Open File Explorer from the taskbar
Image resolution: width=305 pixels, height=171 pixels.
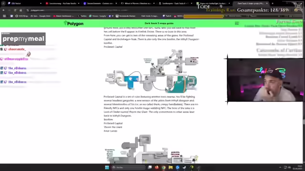171,167
